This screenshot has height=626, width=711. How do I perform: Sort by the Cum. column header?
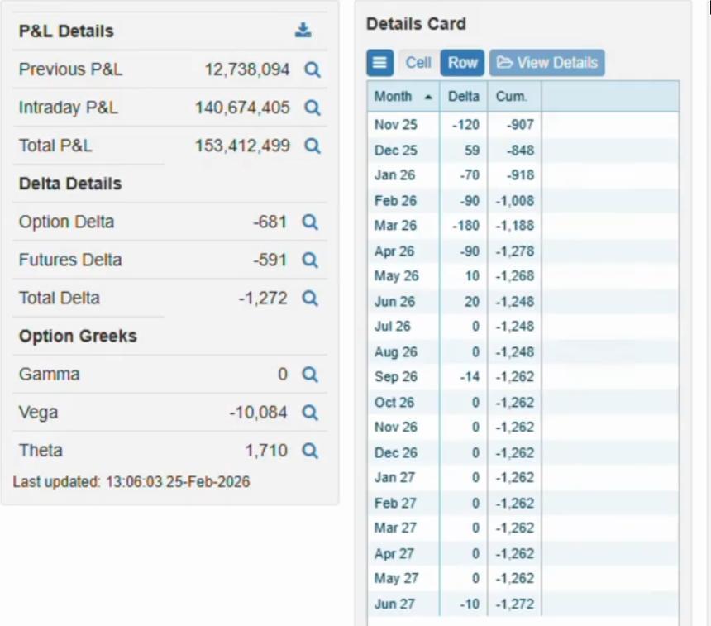click(514, 96)
